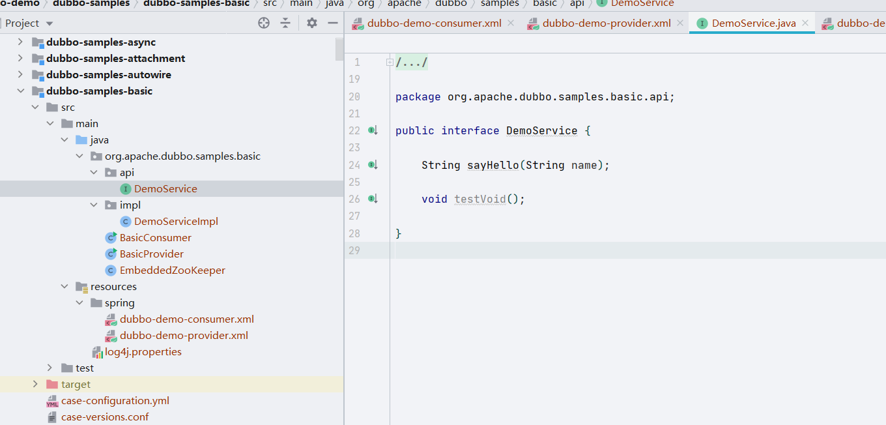Click the java source folder icon
This screenshot has width=886, height=425.
[81, 139]
